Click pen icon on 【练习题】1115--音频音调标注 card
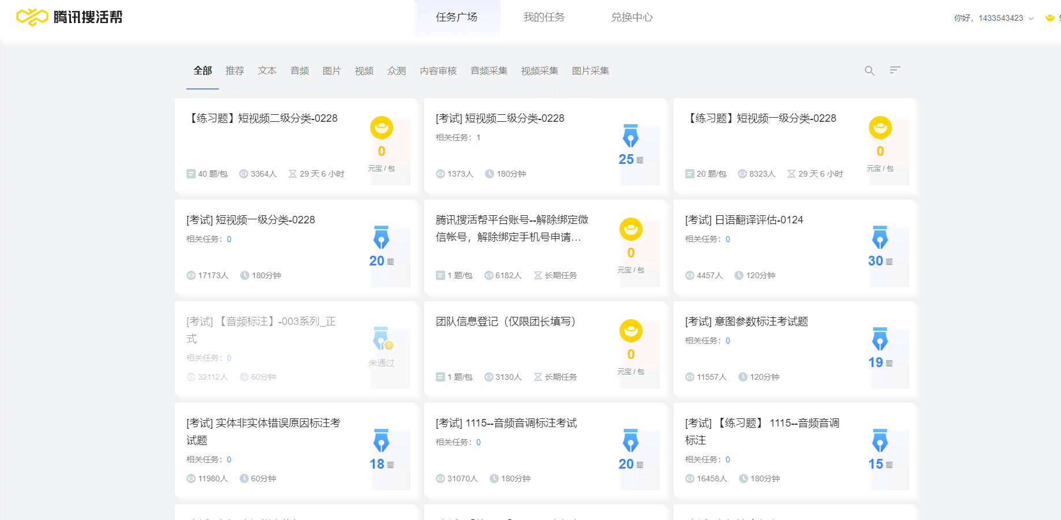The image size is (1061, 520). tap(880, 440)
